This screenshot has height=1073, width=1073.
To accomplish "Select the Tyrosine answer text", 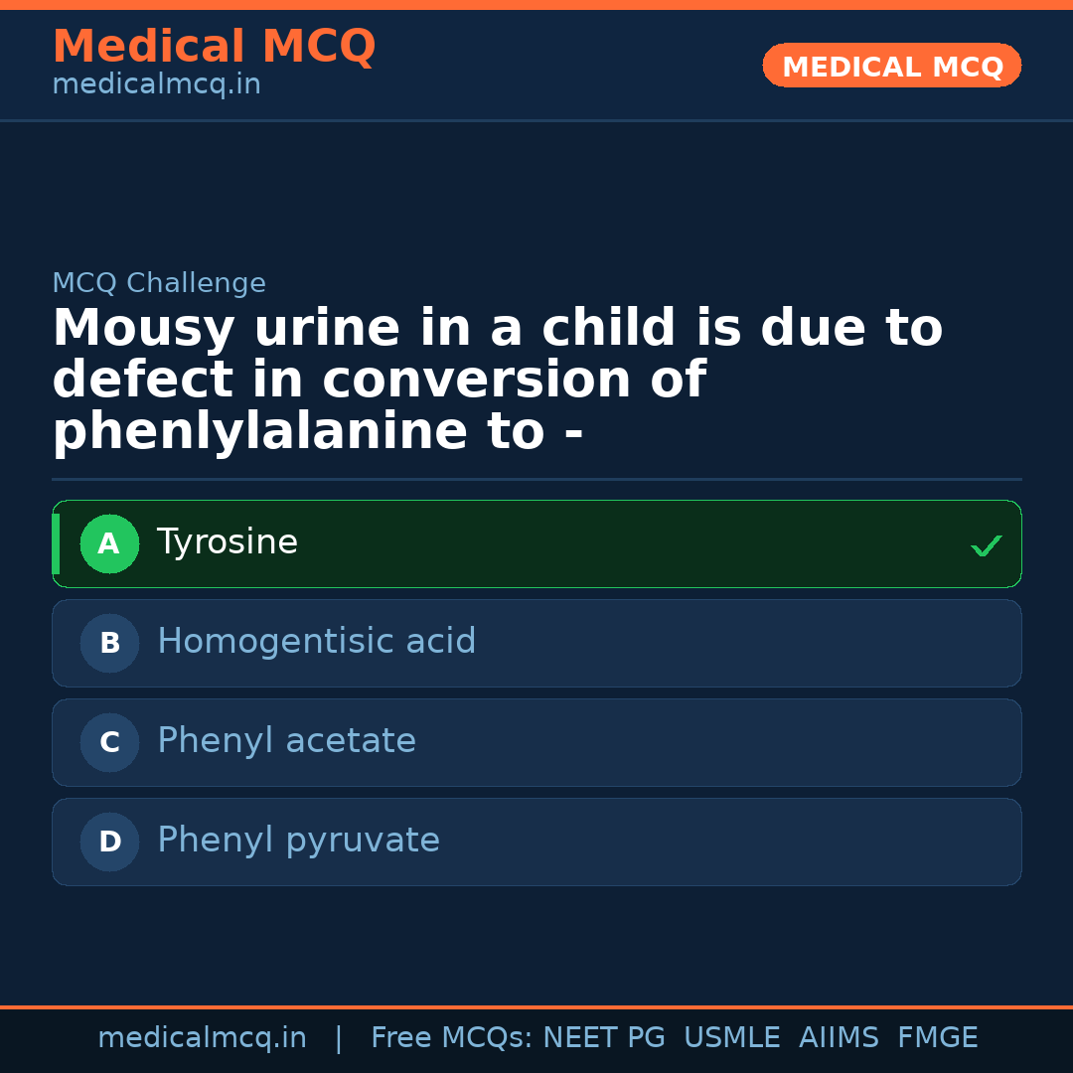I will point(228,542).
